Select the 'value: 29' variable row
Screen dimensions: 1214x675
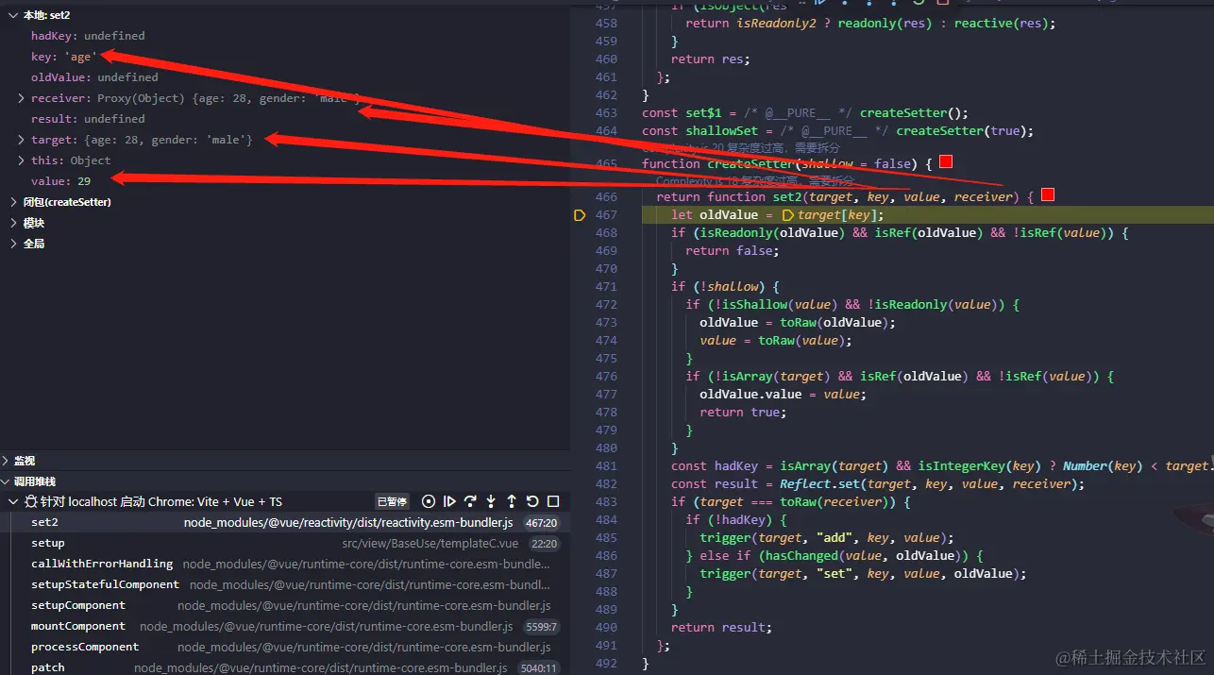pos(284,181)
